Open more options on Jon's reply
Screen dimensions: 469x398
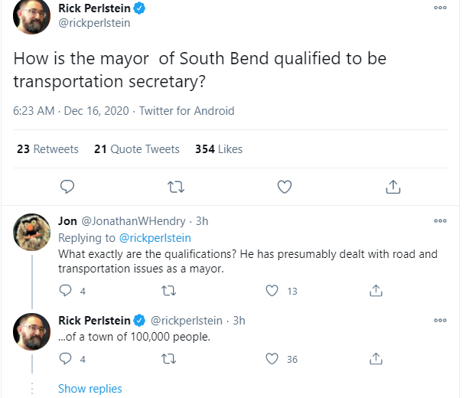440,220
